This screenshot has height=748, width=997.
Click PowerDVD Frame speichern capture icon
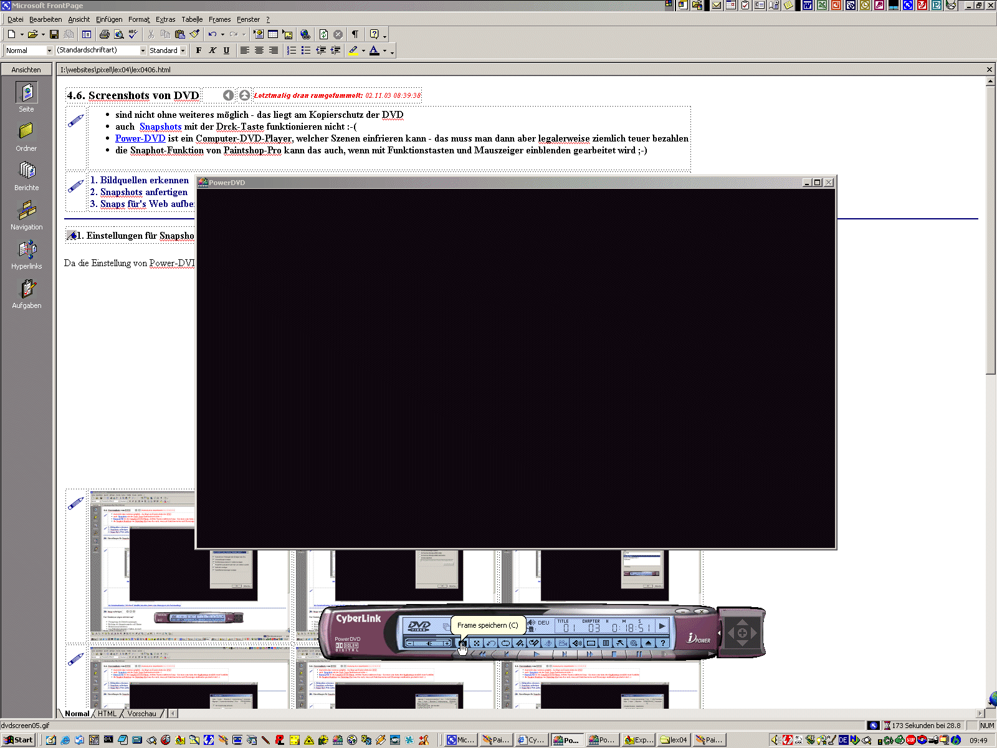tap(462, 643)
